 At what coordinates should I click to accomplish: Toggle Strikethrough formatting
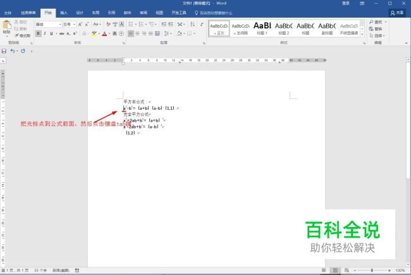[x=62, y=33]
